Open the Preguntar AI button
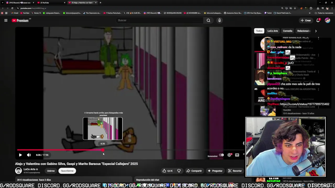The height and width of the screenshot is (188, 335). coord(215,171)
